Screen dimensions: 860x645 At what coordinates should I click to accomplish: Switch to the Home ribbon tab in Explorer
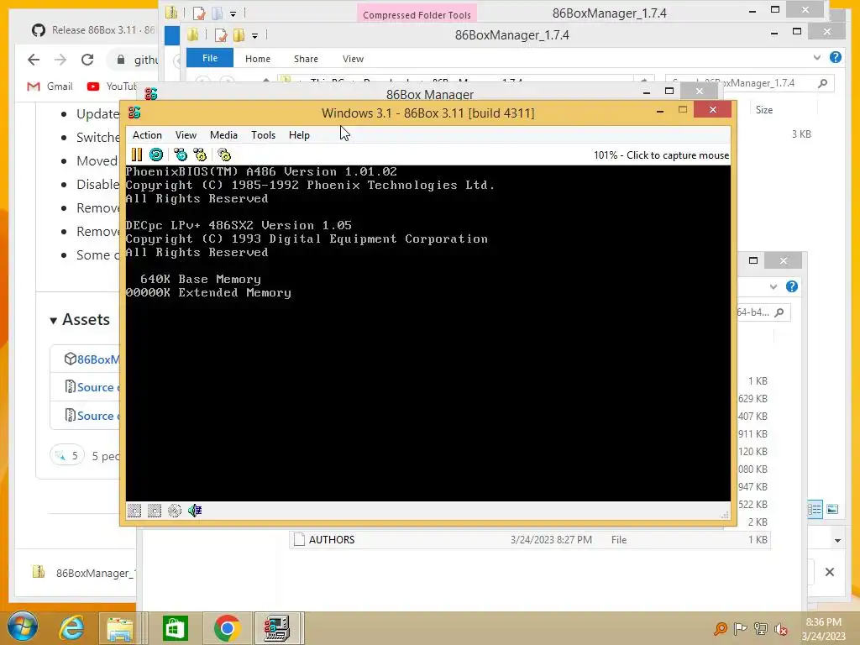point(258,59)
